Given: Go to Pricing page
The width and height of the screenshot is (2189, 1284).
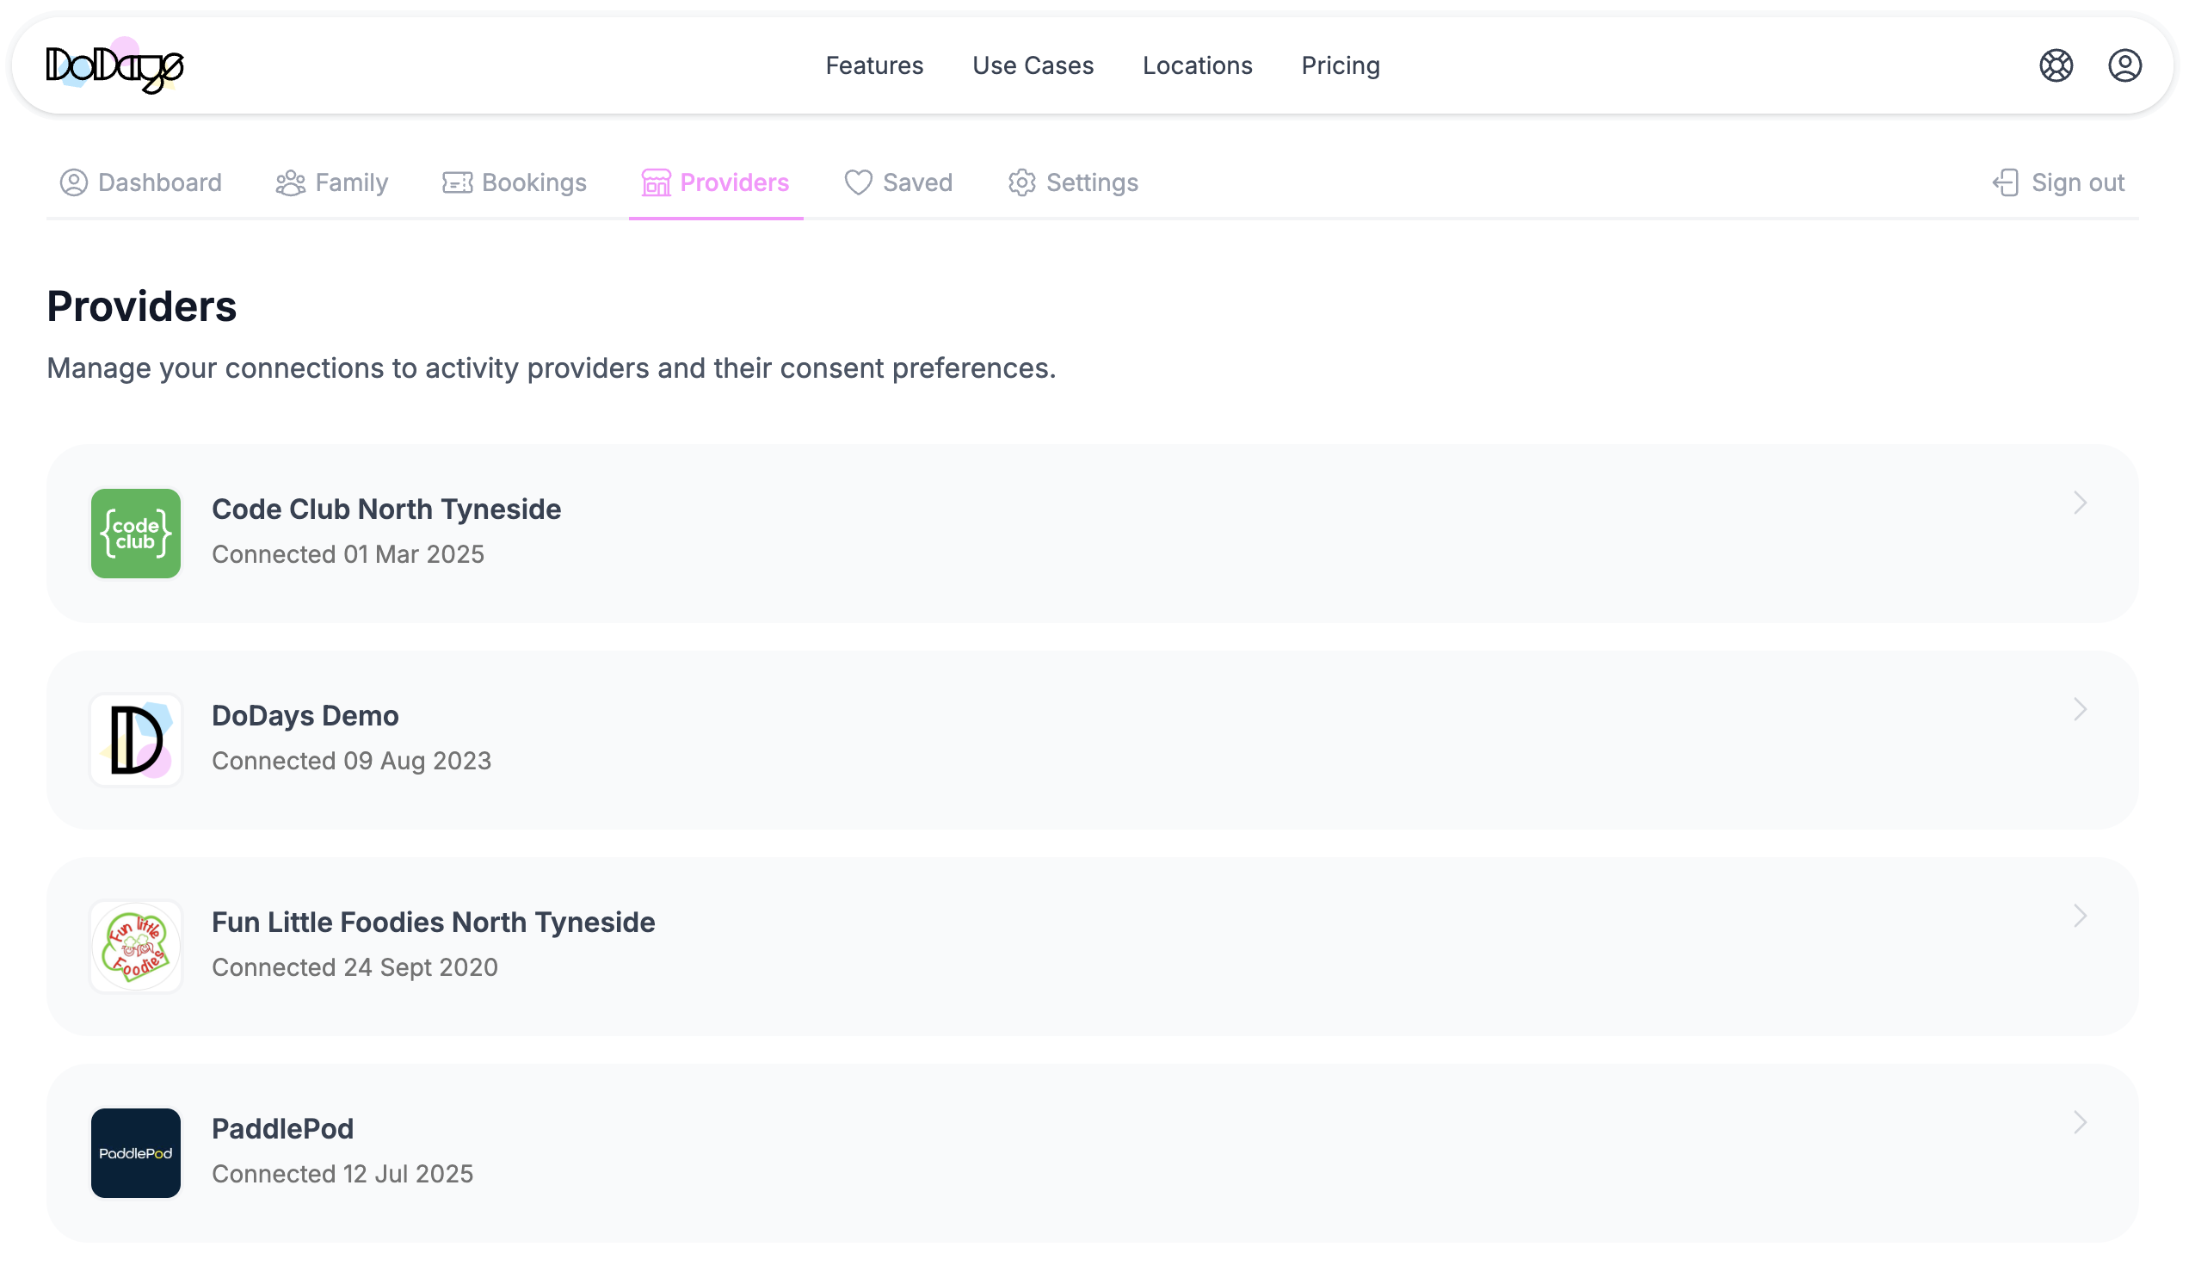Looking at the screenshot, I should point(1341,66).
